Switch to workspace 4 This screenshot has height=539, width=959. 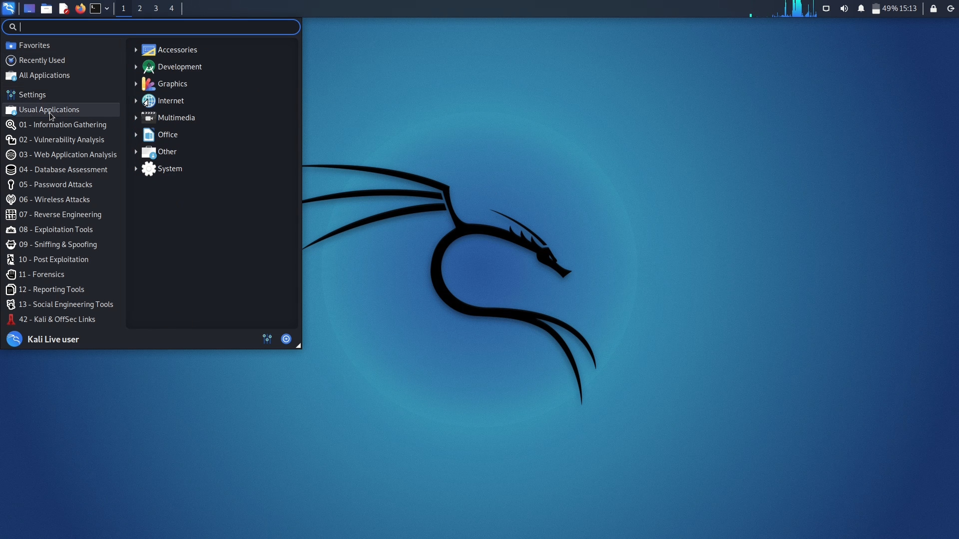172,8
